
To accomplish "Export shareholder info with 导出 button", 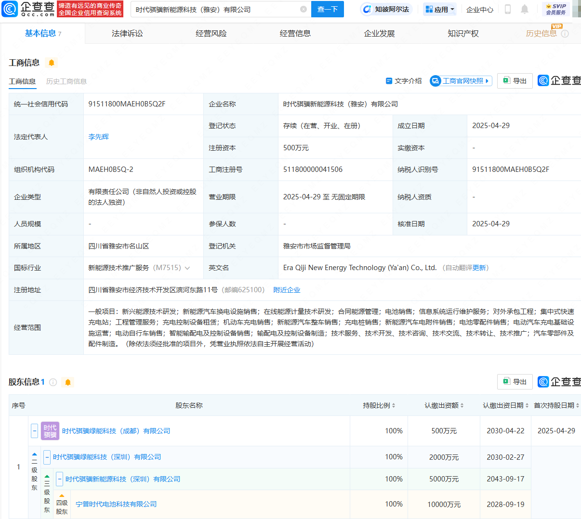I will pos(515,382).
